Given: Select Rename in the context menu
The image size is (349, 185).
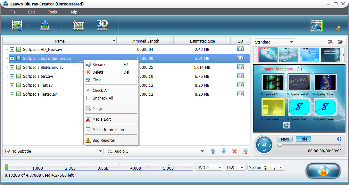Looking at the screenshot, I should coord(111,64).
